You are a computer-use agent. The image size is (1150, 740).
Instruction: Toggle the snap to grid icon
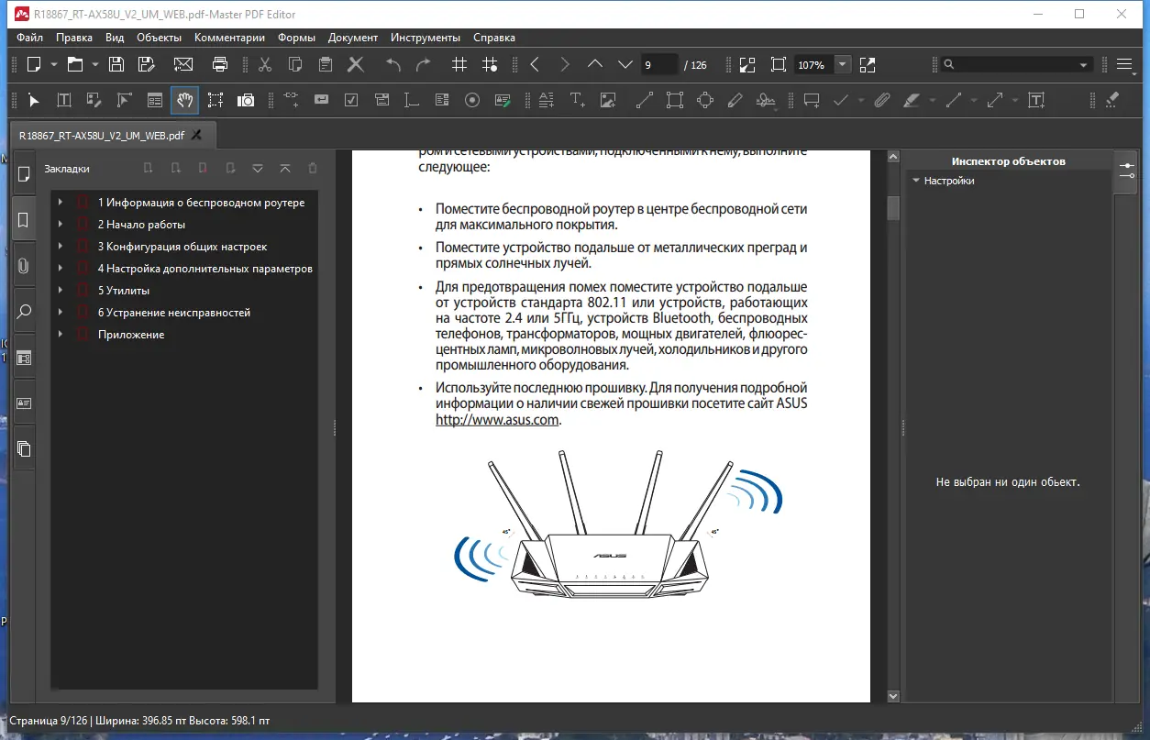coord(491,65)
